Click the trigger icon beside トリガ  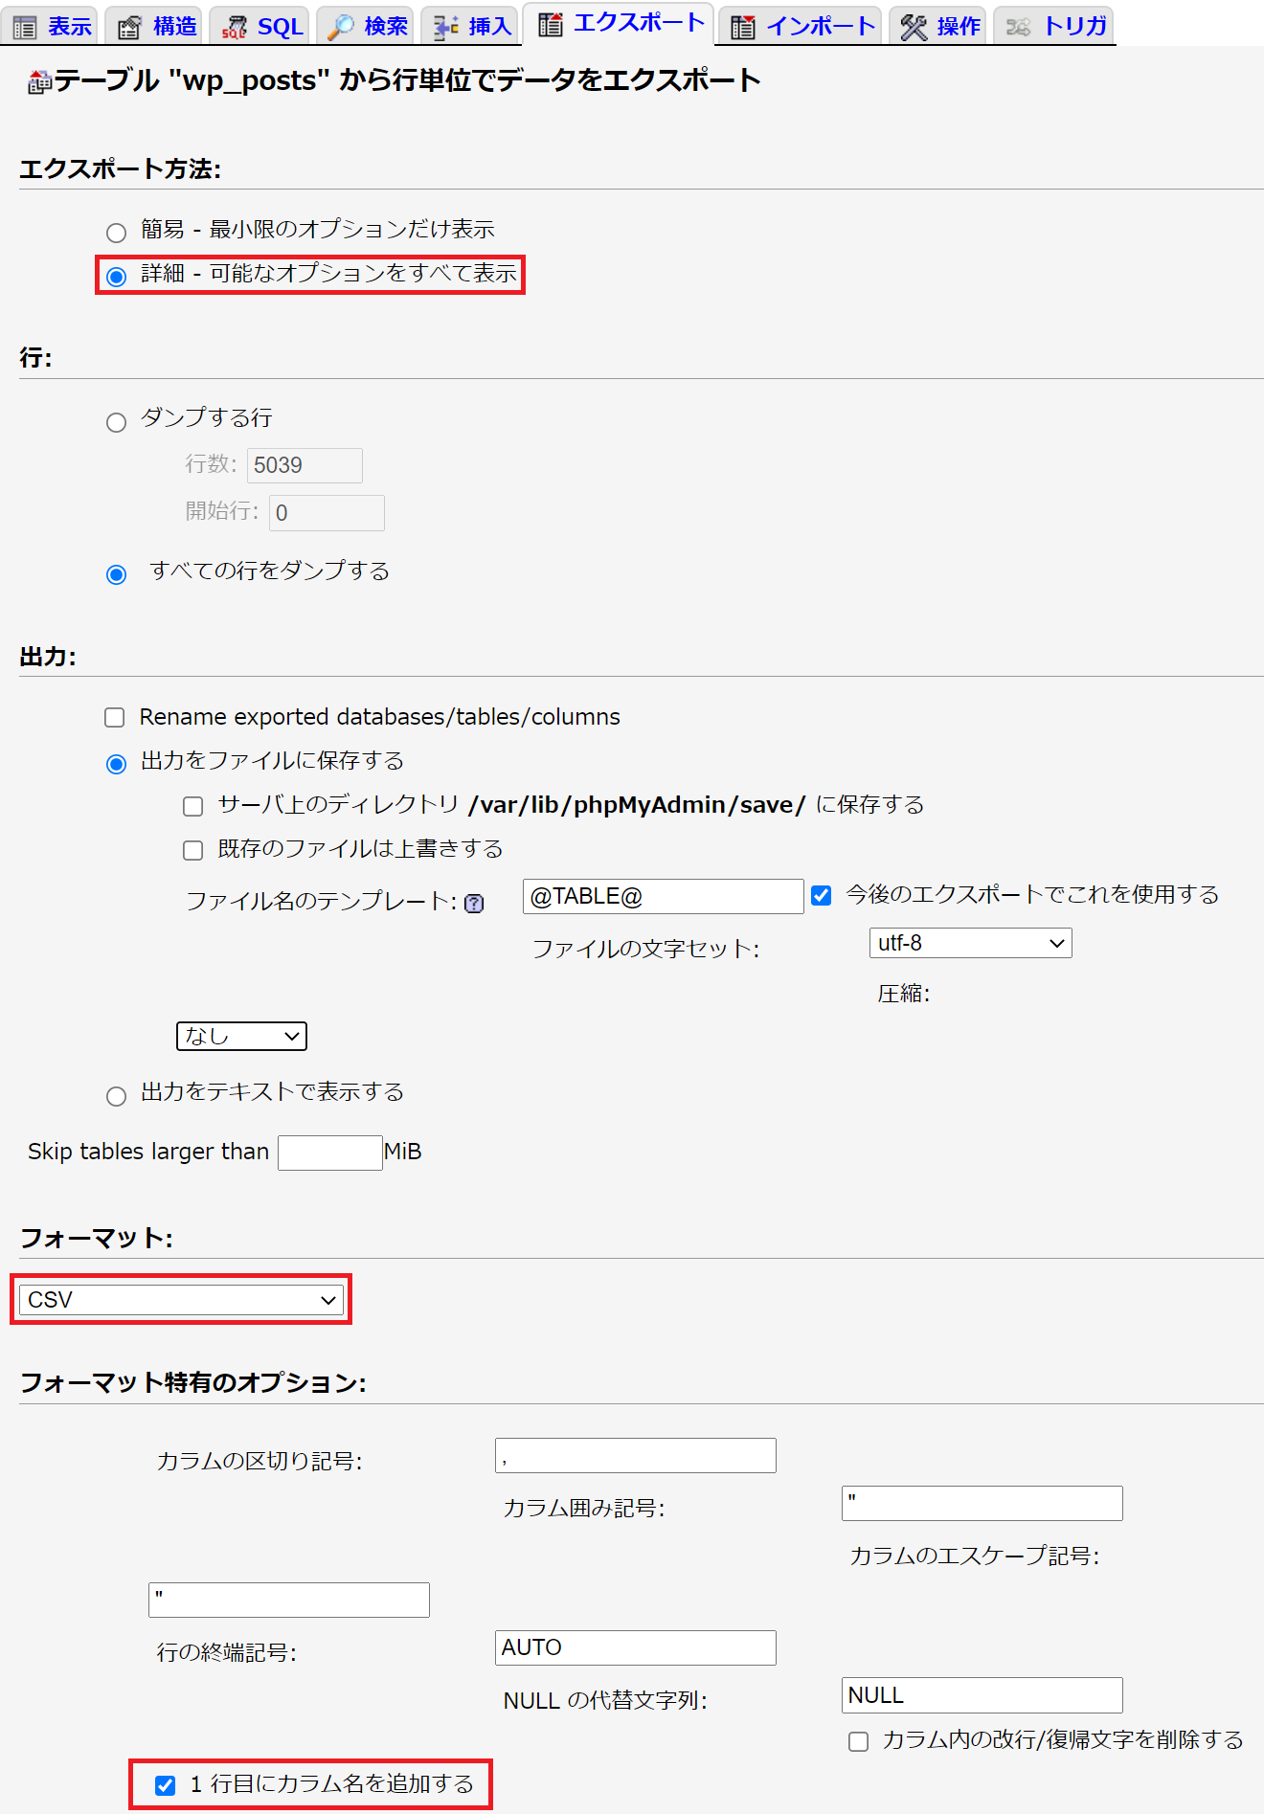1019,27
